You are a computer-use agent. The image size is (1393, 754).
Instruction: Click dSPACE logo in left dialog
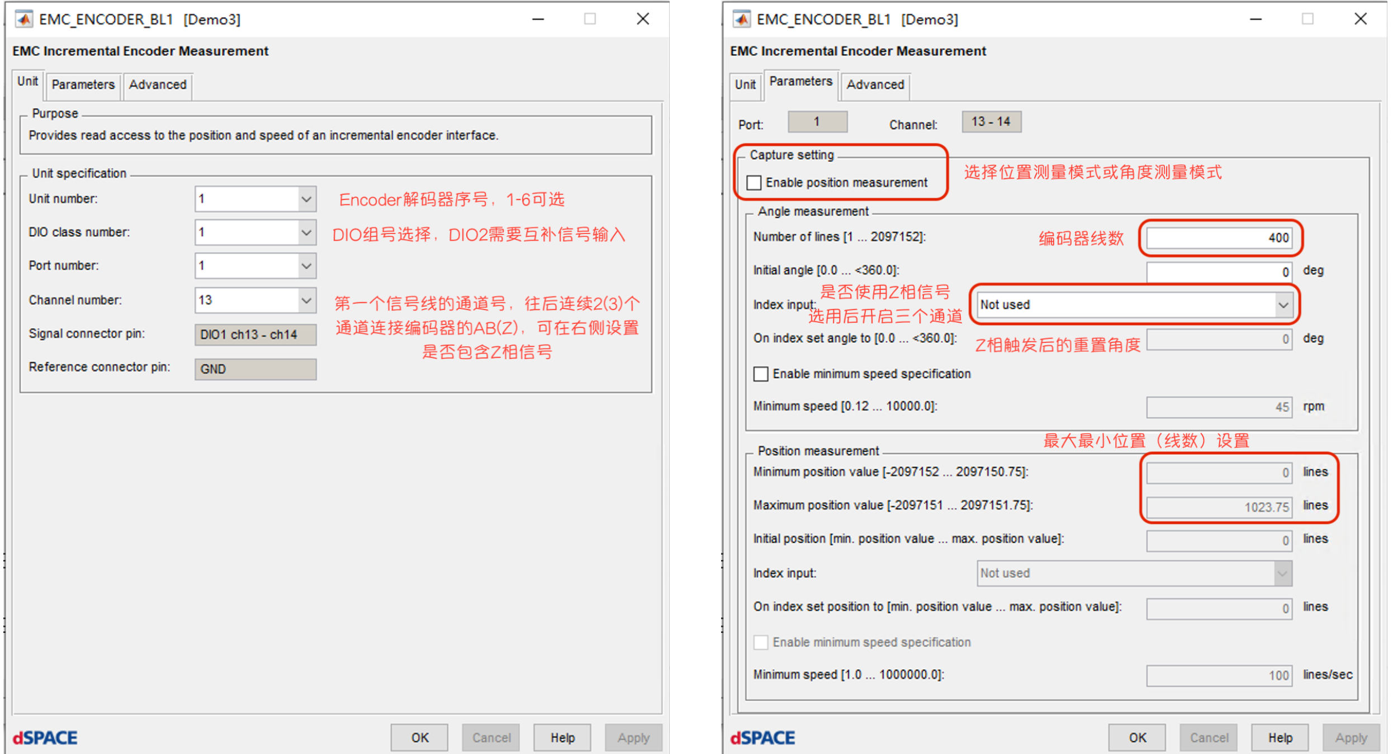45,738
